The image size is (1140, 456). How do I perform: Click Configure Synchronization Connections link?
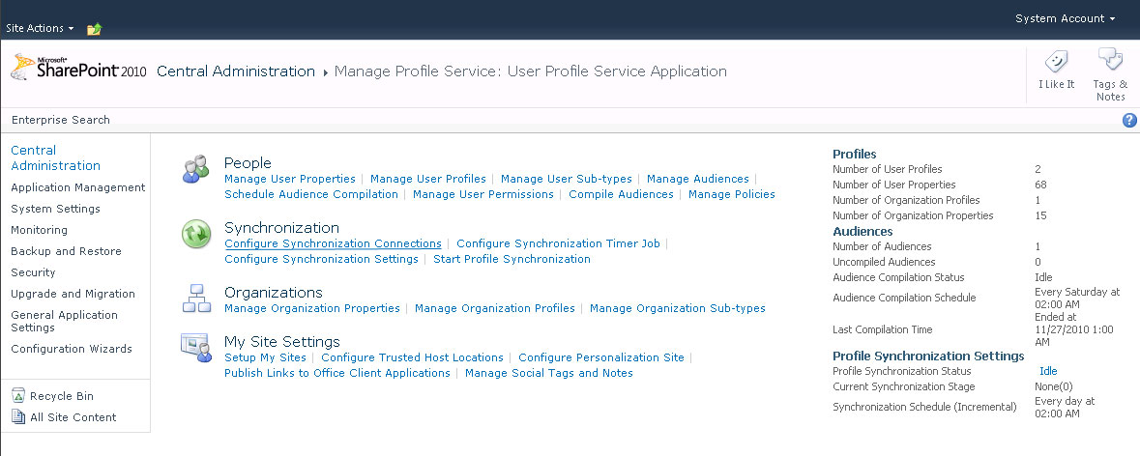pos(333,243)
